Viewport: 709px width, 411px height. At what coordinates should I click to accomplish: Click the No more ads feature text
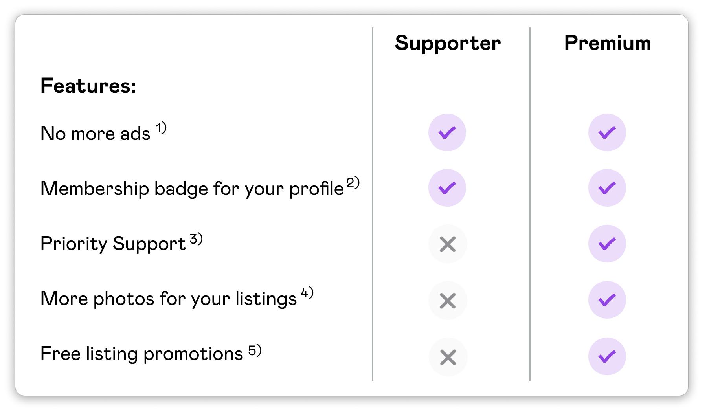96,133
